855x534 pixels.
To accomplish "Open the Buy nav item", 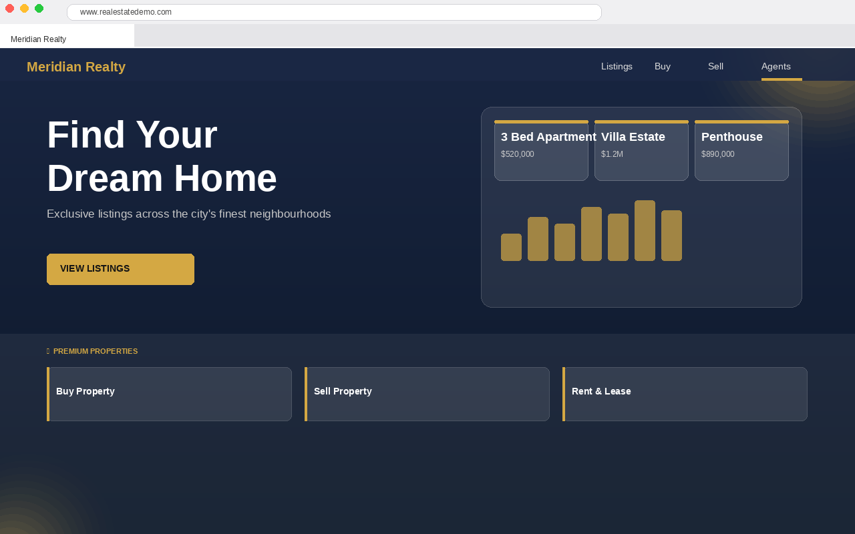I will click(x=663, y=66).
